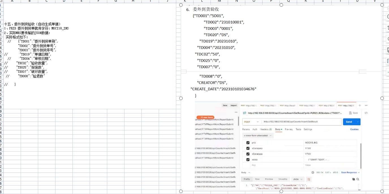Switch to the Headers (8) tab
This screenshot has width=389, height=194.
click(x=266, y=129)
